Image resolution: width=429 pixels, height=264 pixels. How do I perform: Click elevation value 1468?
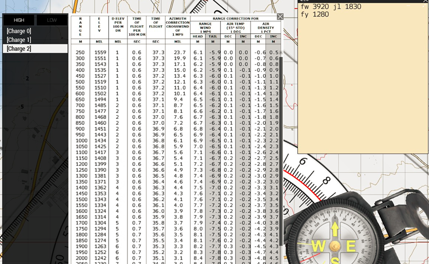(x=100, y=117)
